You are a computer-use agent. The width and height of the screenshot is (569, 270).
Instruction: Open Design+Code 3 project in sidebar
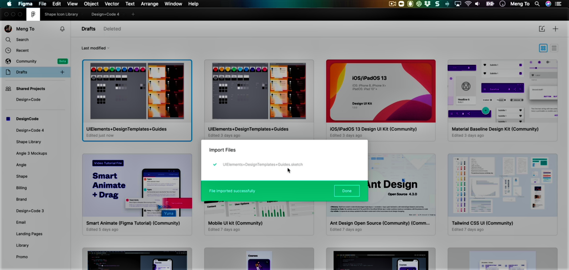(30, 211)
